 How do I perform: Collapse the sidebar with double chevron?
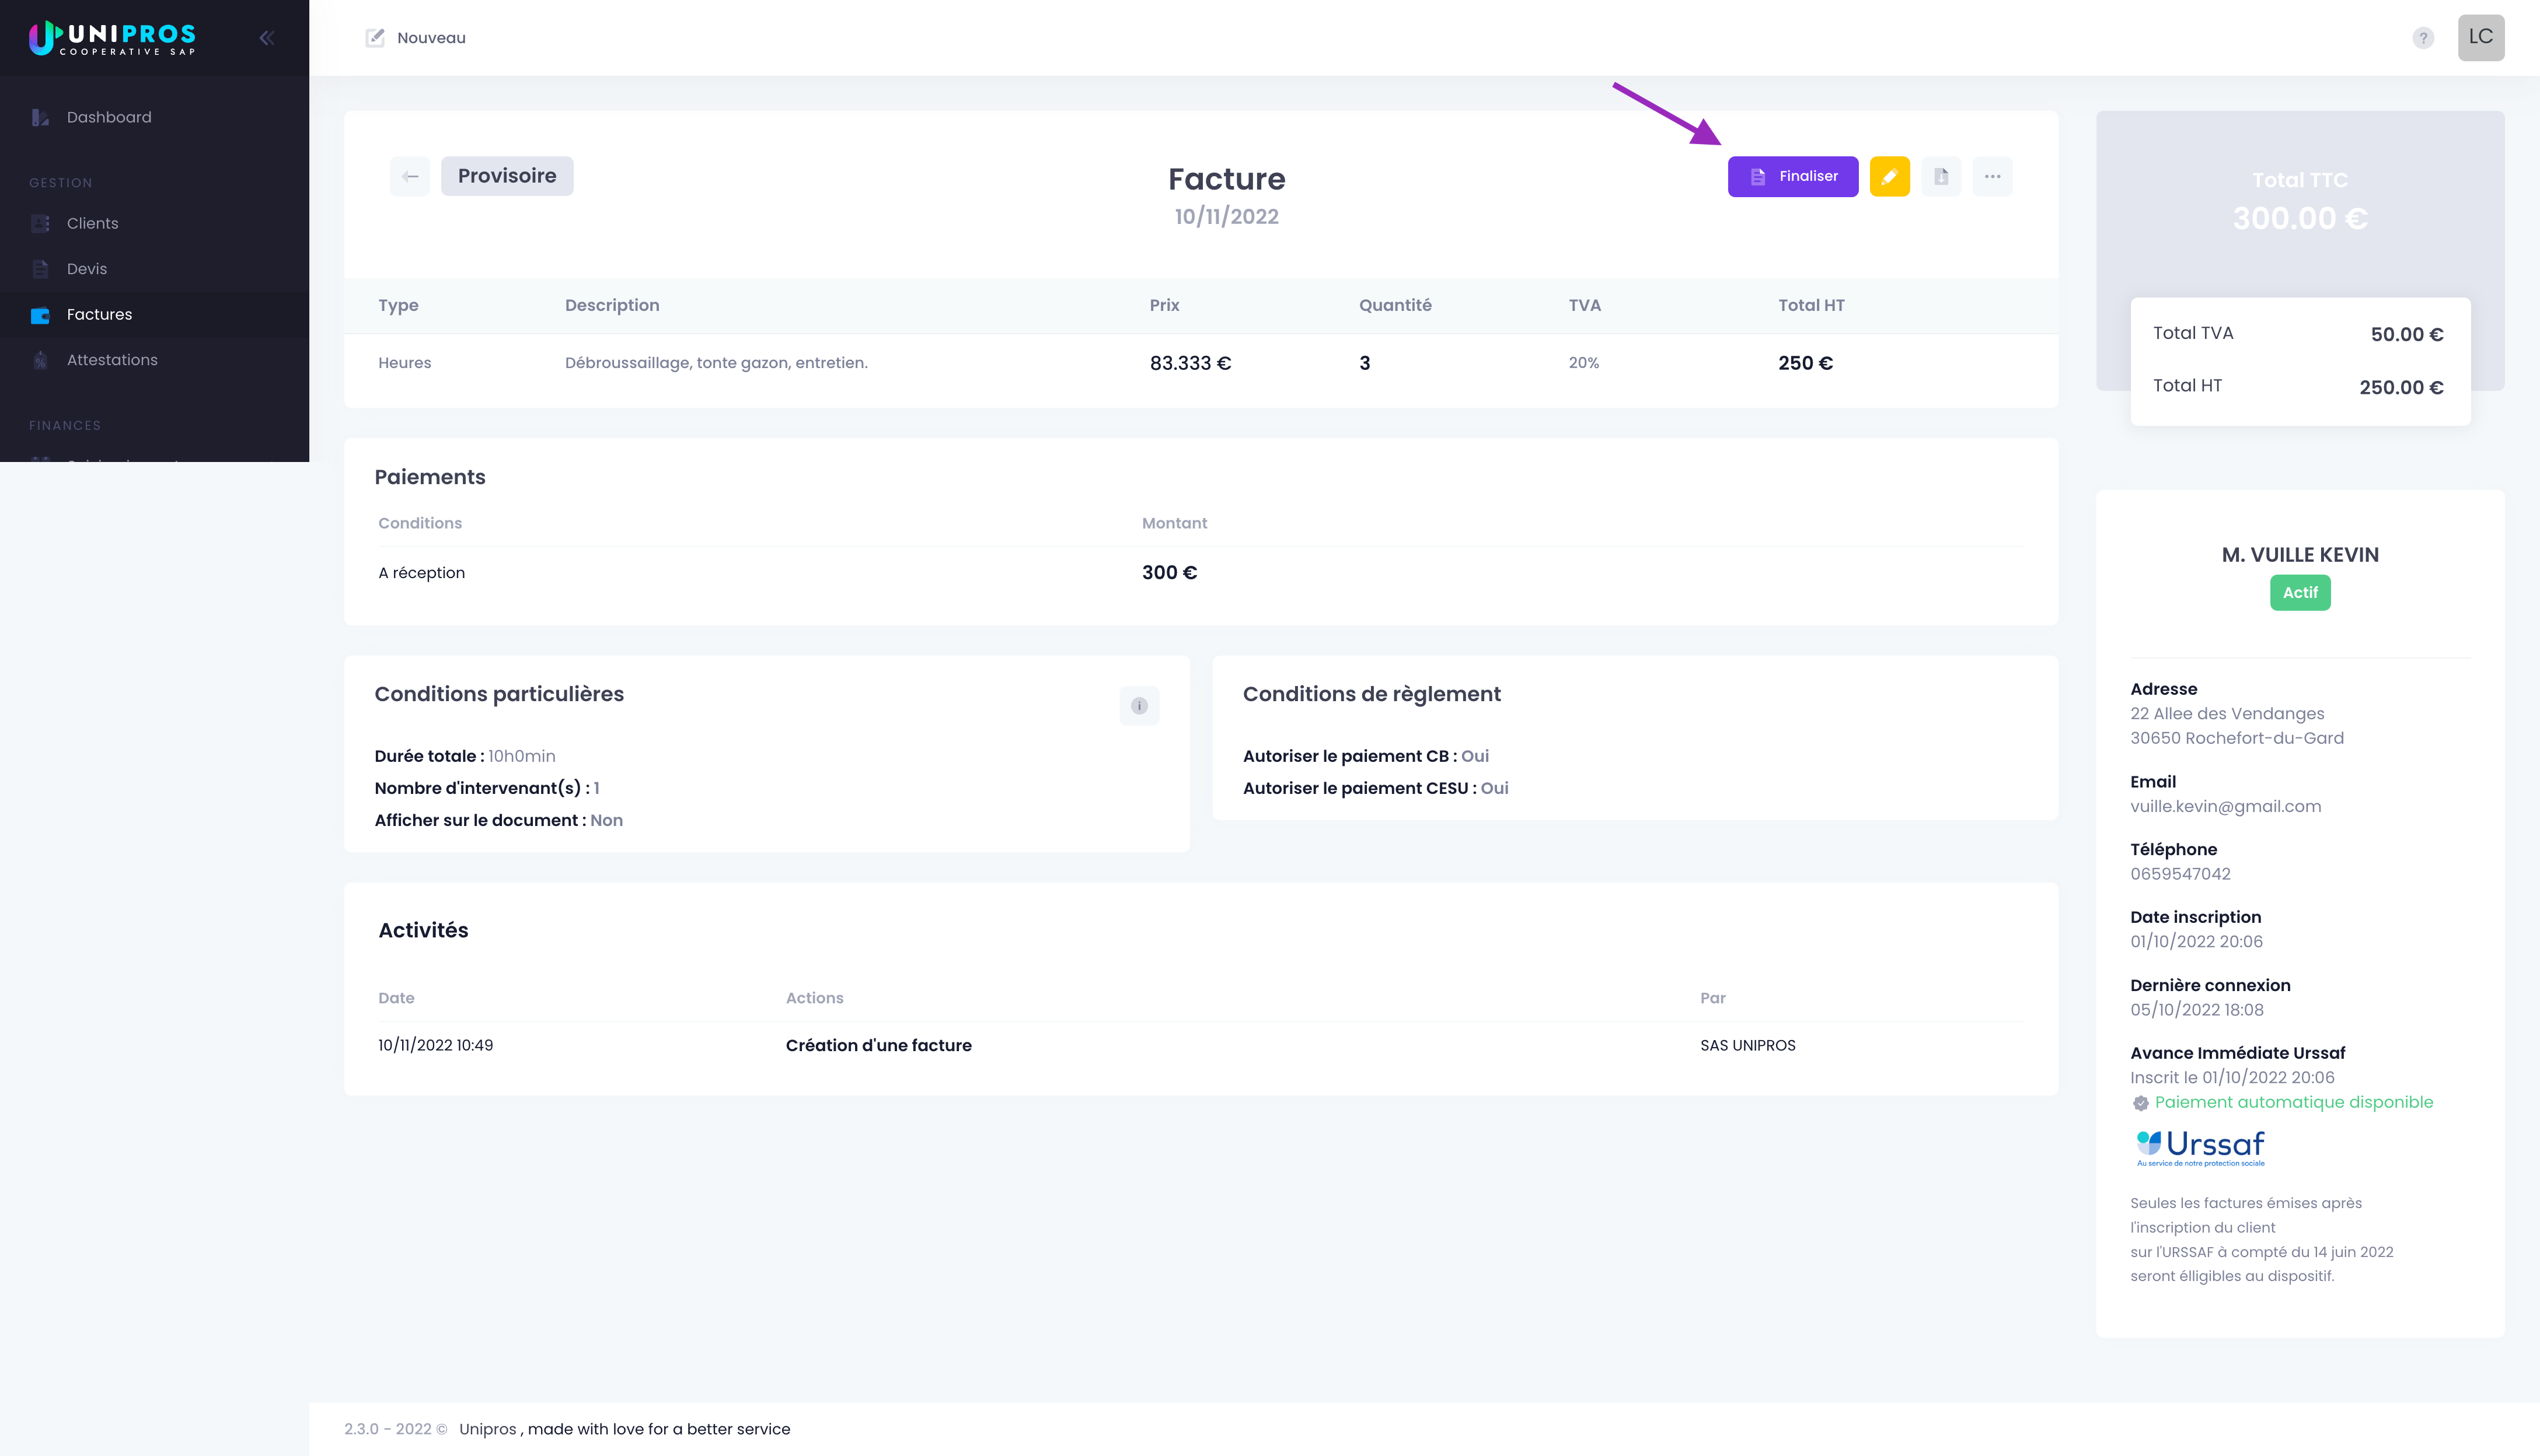(266, 38)
